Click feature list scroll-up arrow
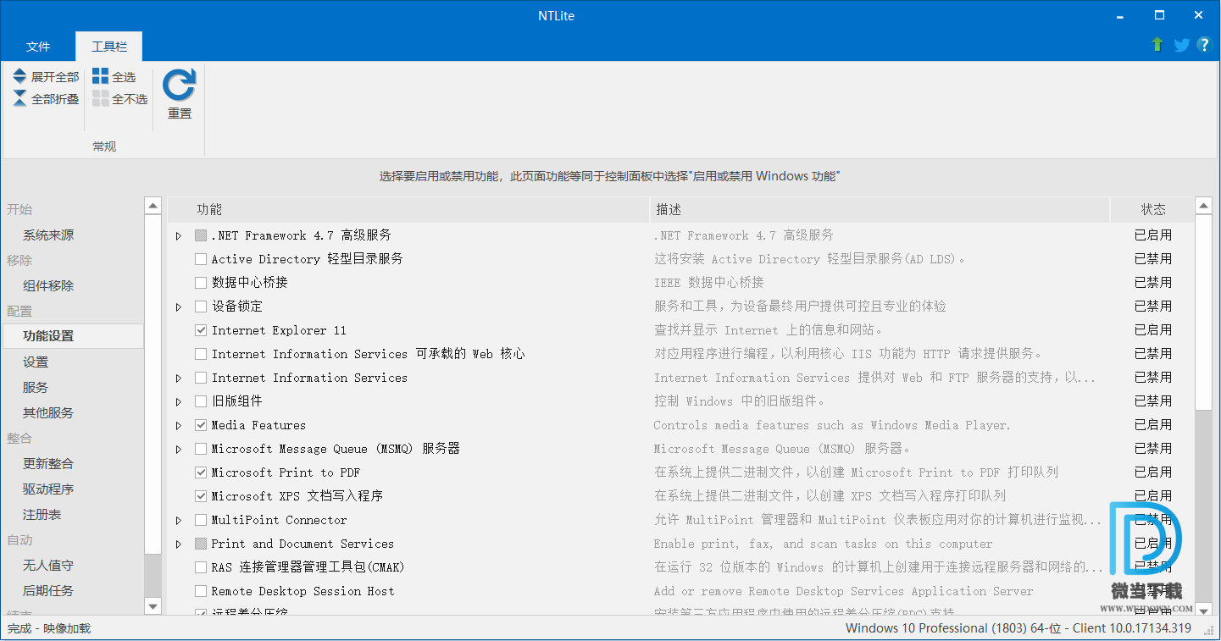The height and width of the screenshot is (641, 1221). coord(1204,205)
